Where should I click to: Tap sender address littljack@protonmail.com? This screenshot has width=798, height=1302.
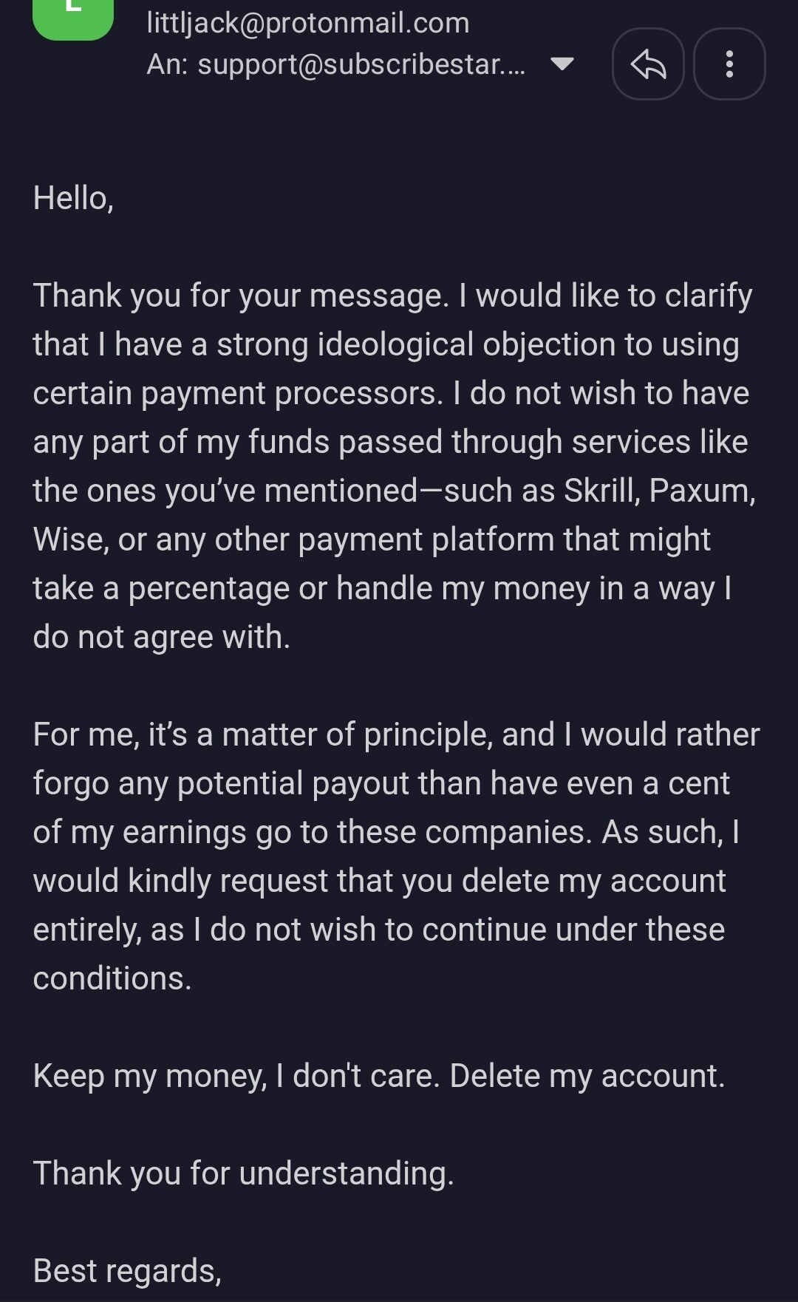[x=308, y=23]
